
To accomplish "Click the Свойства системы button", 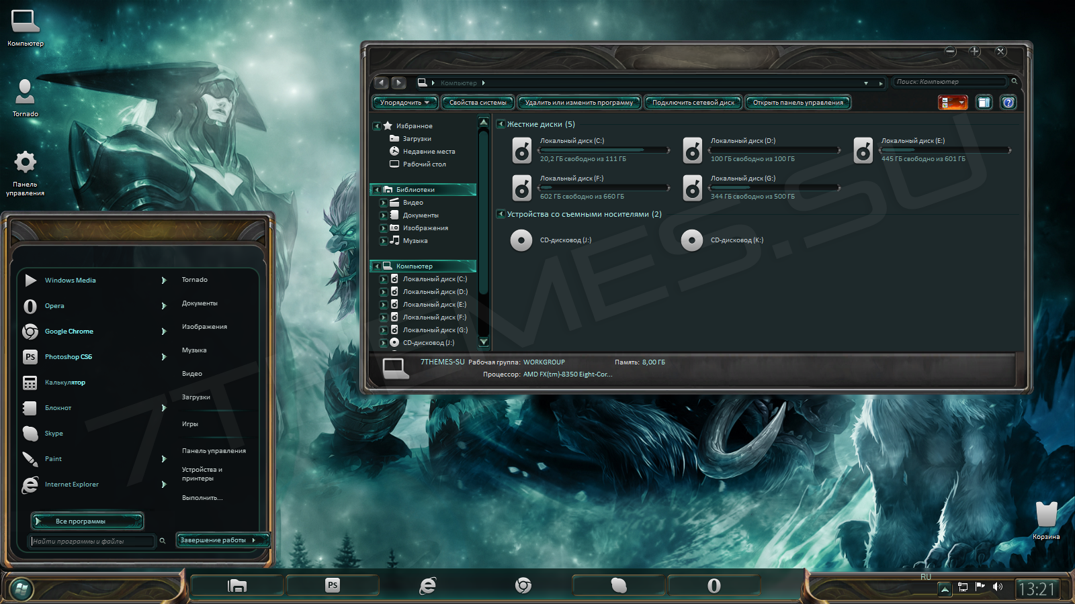I will pos(478,103).
